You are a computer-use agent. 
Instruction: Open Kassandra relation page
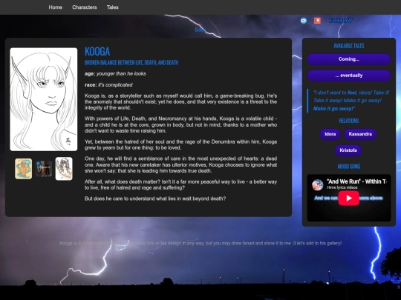point(360,134)
